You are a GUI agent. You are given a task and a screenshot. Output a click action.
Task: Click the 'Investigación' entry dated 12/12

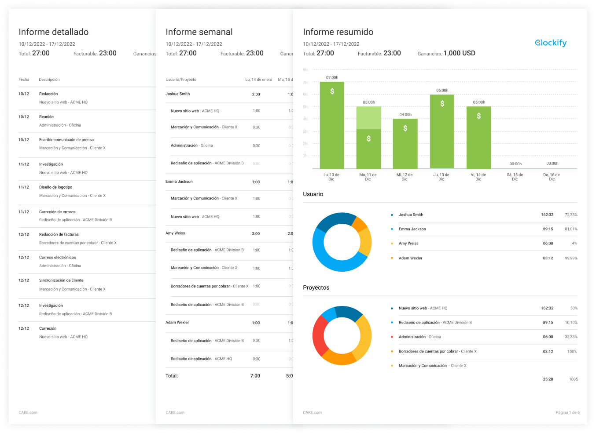51,306
